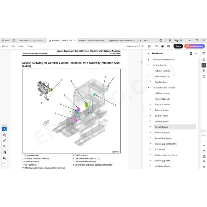Open the page thumbnails side rail icon
Image resolution: width=207 pixels, height=207 pixels.
point(204,71)
